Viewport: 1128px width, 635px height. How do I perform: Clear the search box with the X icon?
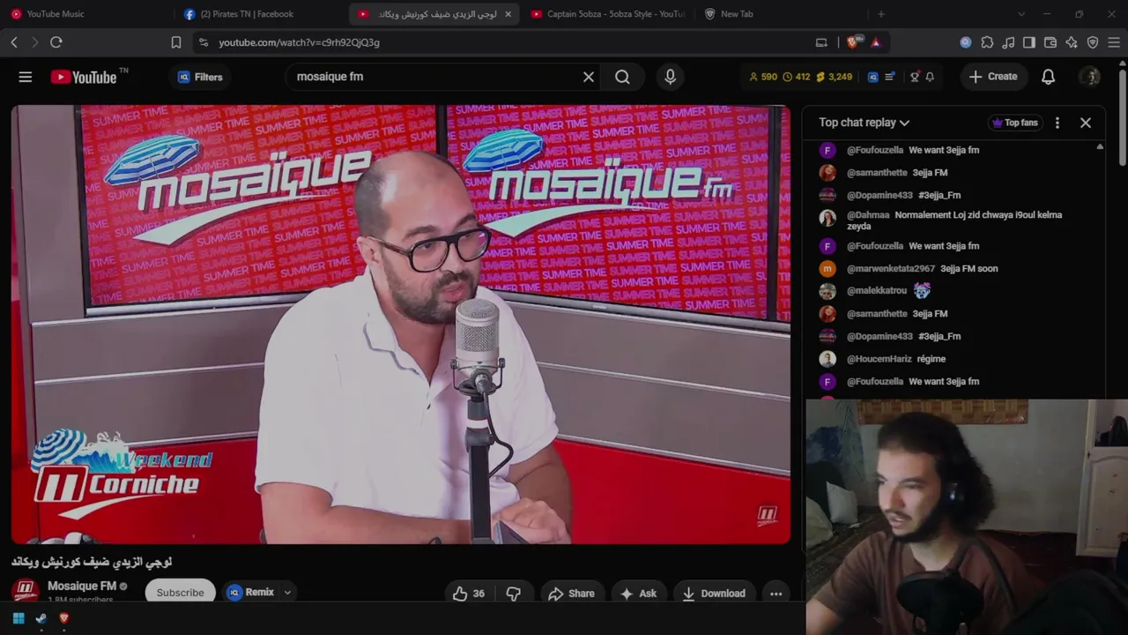[589, 77]
